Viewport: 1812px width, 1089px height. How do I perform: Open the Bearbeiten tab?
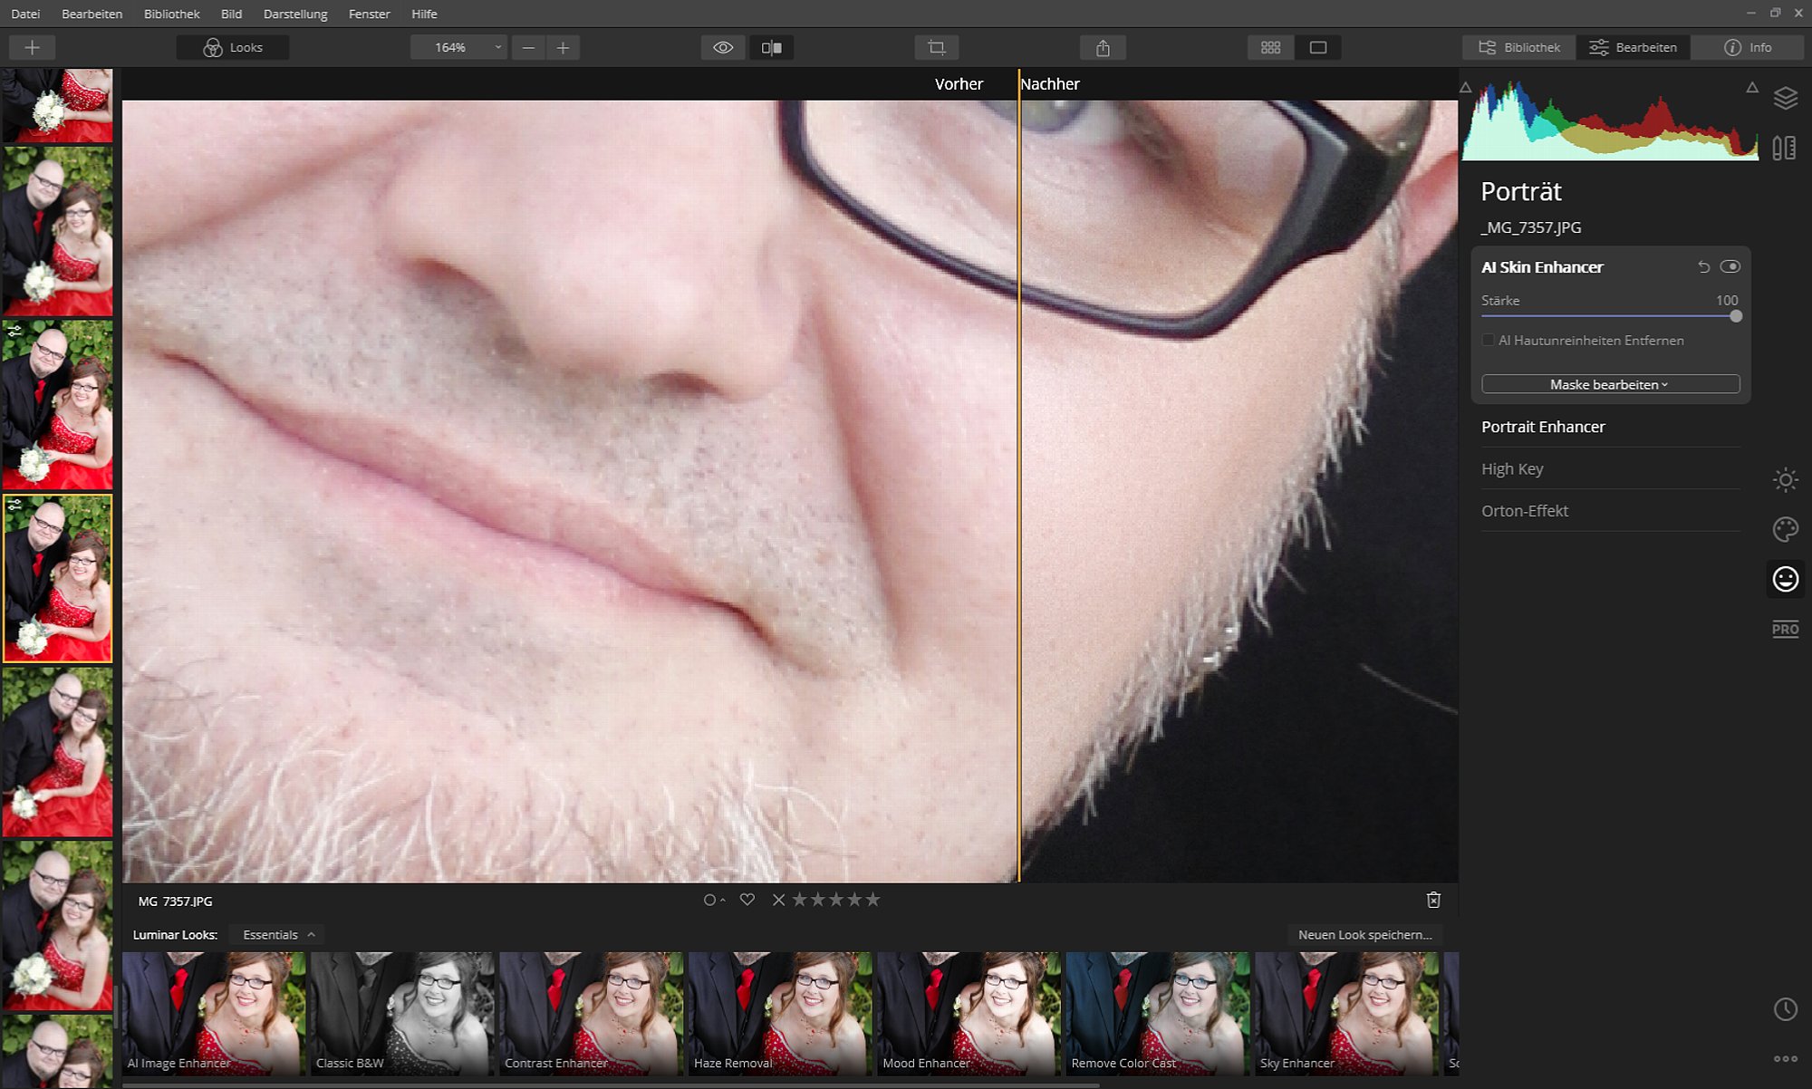[x=1634, y=47]
